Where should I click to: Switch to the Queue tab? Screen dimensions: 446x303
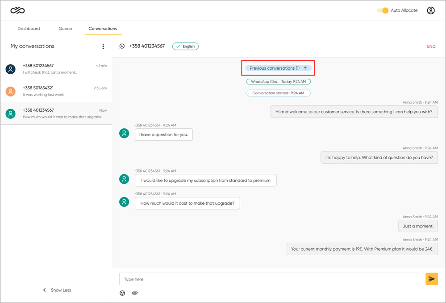(x=65, y=29)
